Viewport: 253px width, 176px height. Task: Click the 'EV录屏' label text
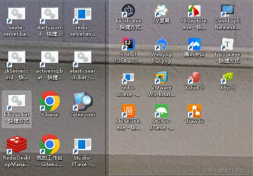click(x=161, y=21)
